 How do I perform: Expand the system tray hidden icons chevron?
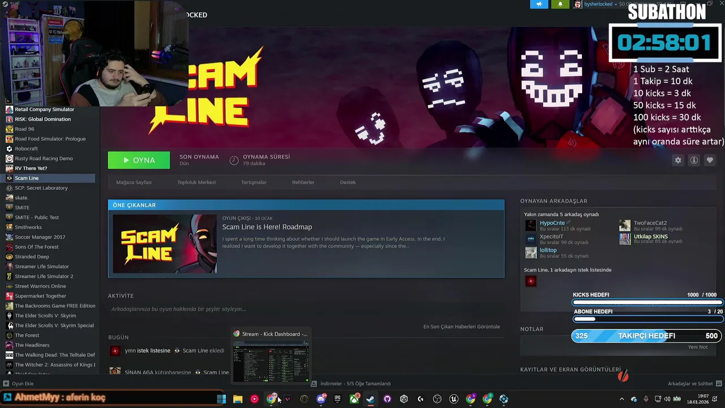(x=621, y=399)
